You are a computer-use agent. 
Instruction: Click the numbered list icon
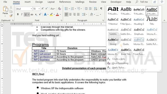click(73, 9)
